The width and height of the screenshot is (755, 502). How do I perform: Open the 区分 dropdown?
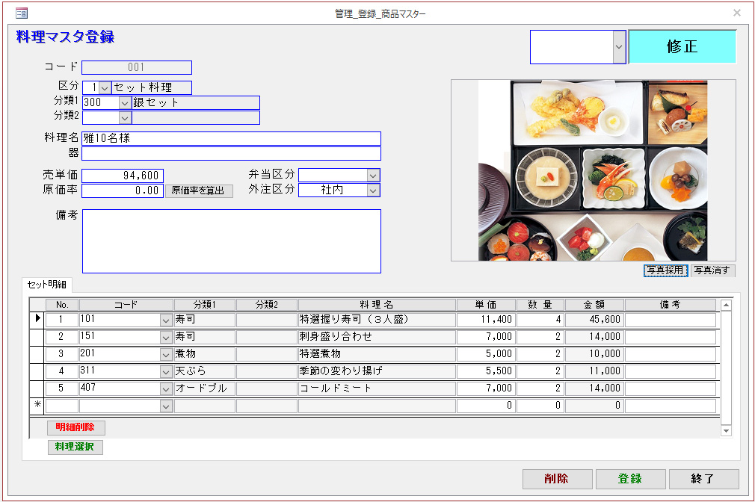pyautogui.click(x=105, y=87)
